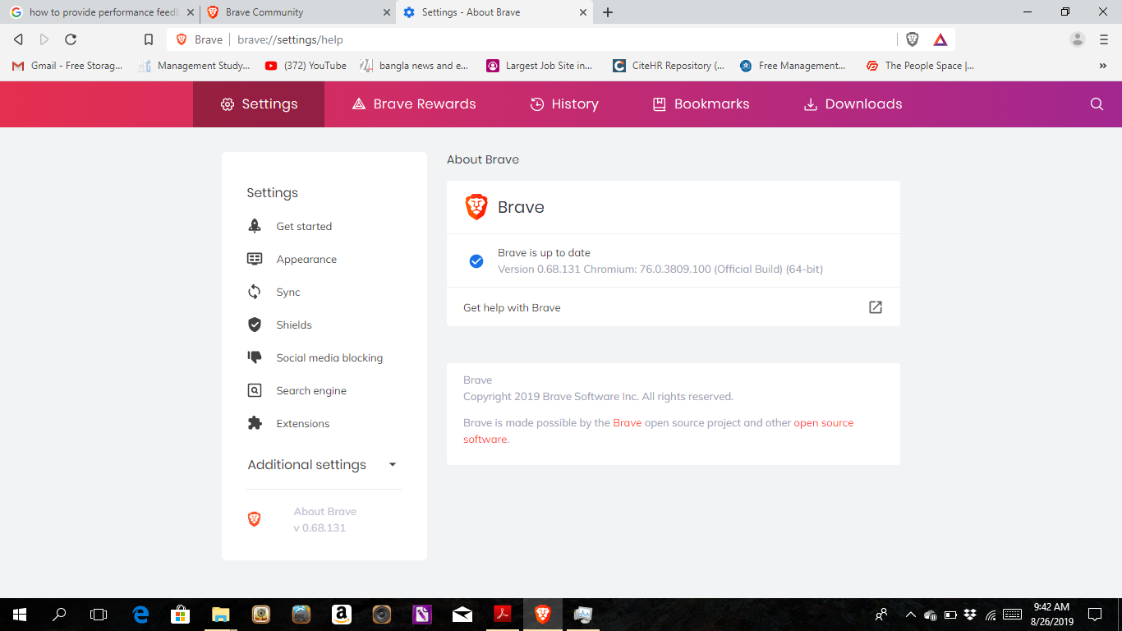Open the Management Study bookmark

[x=195, y=66]
